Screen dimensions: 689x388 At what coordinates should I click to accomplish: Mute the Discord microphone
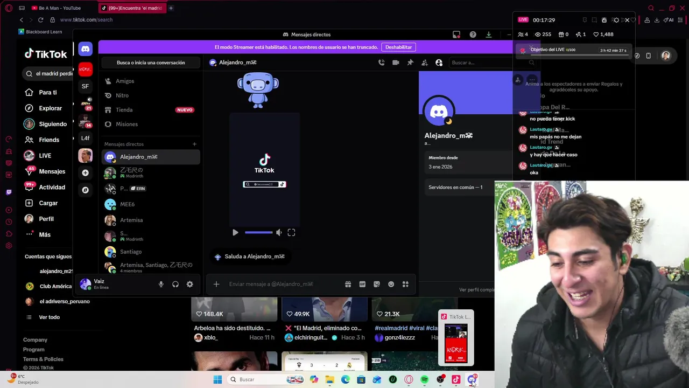coord(161,284)
